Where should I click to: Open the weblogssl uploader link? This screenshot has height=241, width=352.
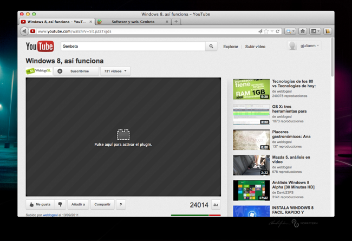50,215
